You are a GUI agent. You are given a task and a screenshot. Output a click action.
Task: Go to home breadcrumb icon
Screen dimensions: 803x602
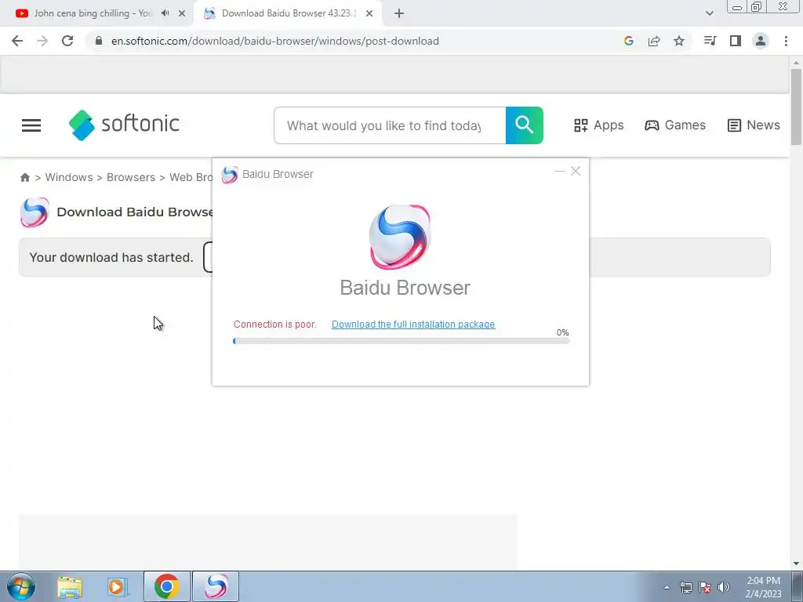tap(24, 177)
